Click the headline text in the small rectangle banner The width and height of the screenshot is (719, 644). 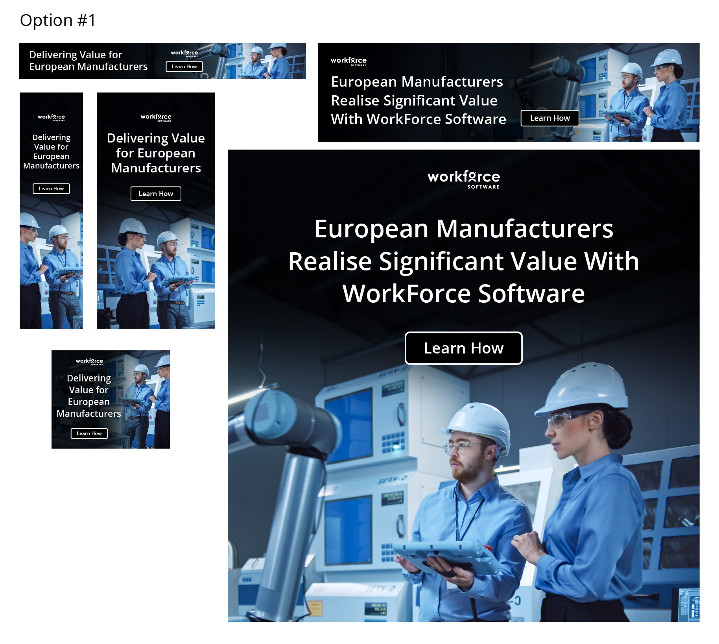pos(89,396)
